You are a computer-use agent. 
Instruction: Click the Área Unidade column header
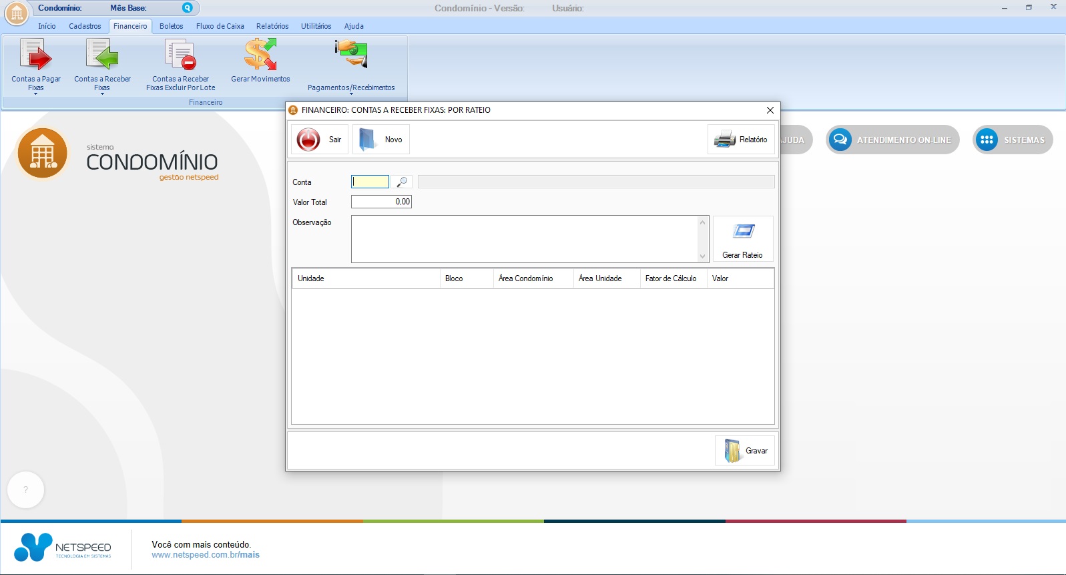pyautogui.click(x=607, y=278)
